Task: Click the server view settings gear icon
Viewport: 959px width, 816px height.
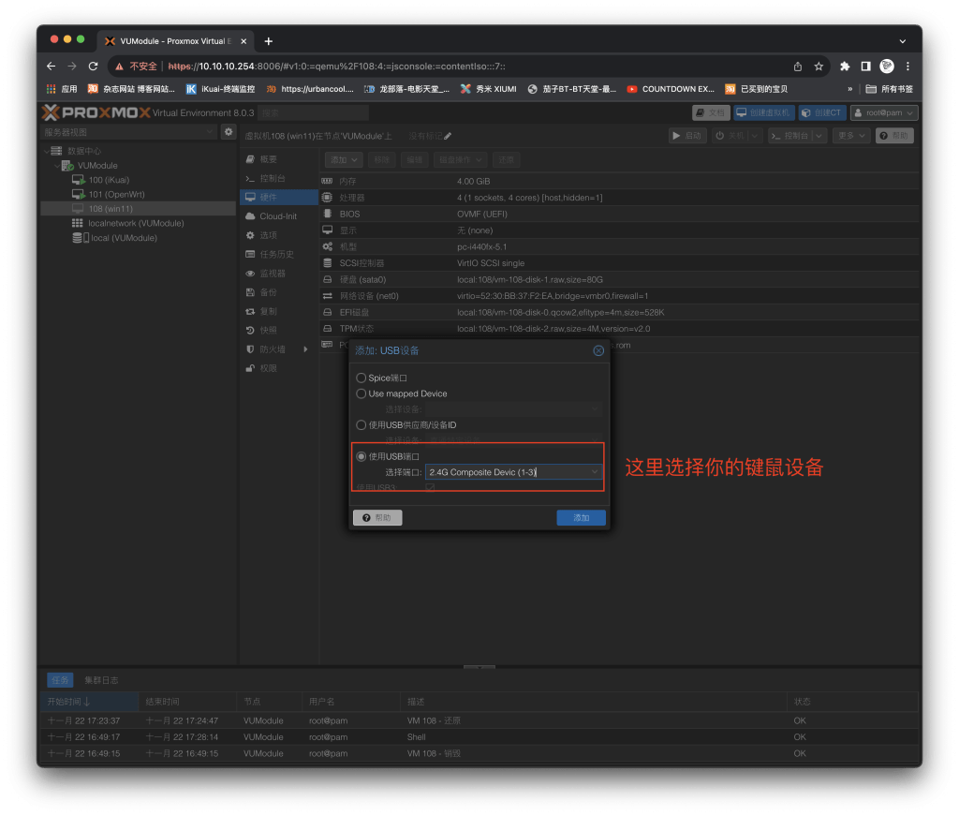Action: 228,132
